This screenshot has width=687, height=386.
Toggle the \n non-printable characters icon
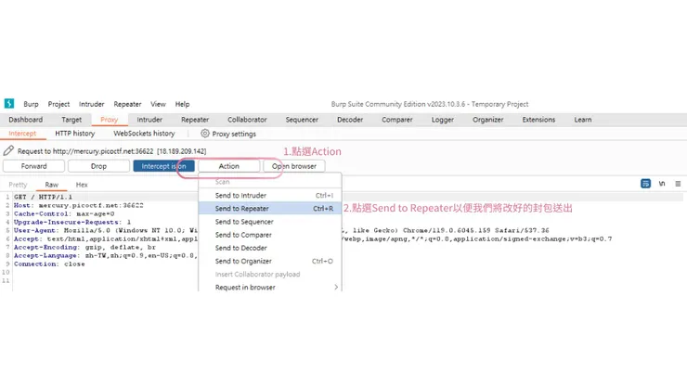tap(662, 184)
